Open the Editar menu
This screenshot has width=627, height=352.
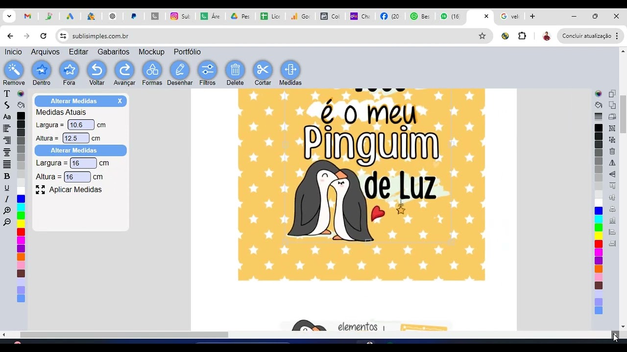(78, 52)
